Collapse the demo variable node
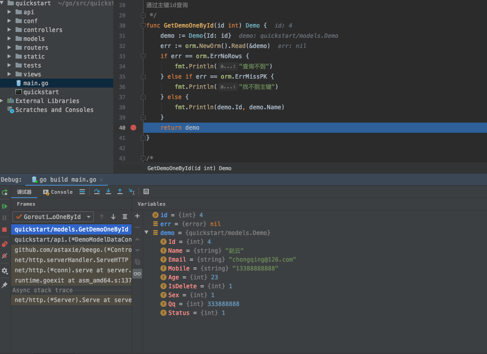The height and width of the screenshot is (354, 487). click(x=147, y=233)
